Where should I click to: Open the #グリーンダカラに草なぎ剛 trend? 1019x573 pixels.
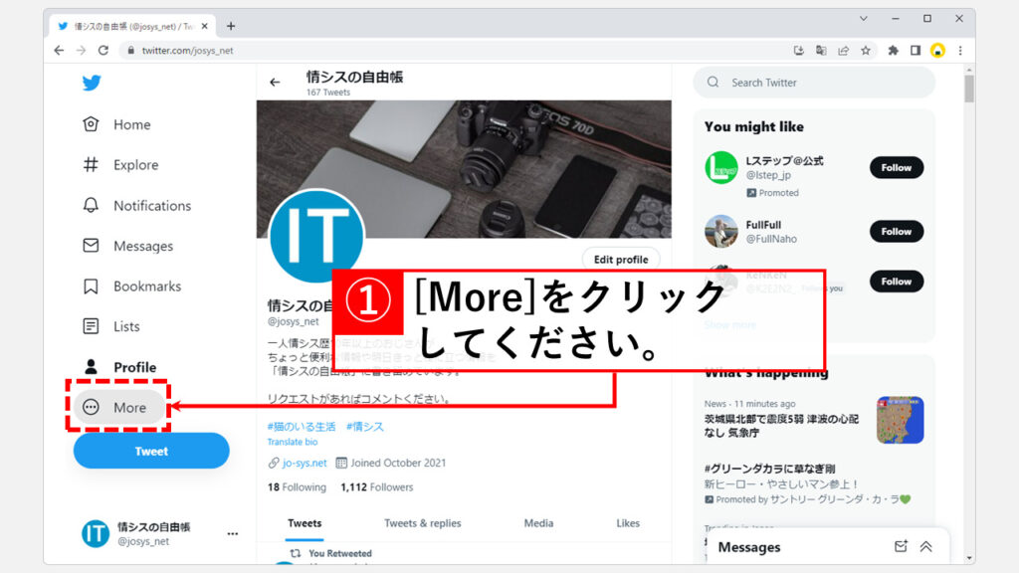tap(769, 469)
